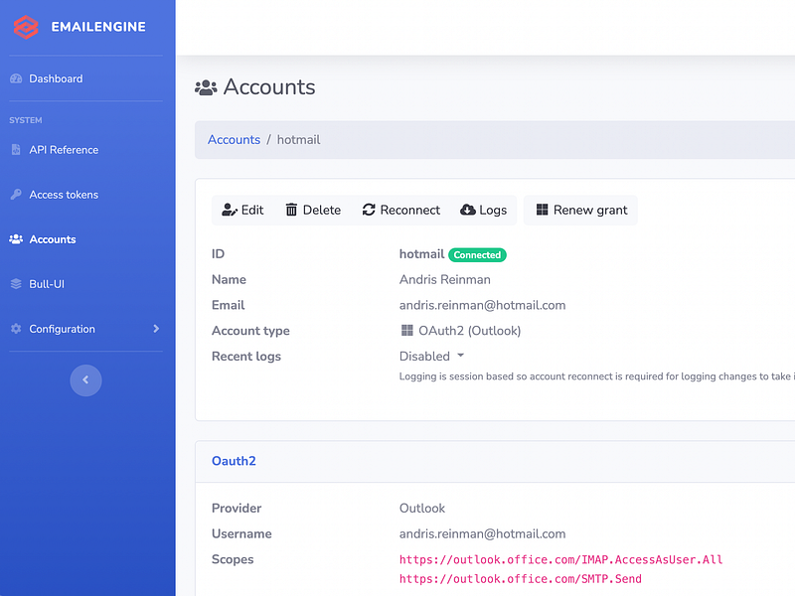Click the Accounts breadcrumb link
Viewport: 795px width, 596px height.
click(x=234, y=139)
